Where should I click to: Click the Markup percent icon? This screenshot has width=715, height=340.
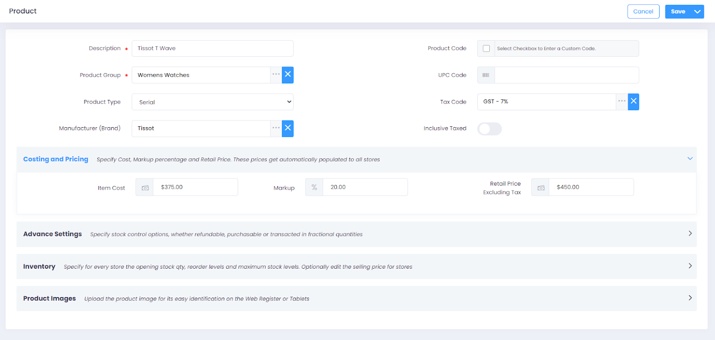[314, 187]
